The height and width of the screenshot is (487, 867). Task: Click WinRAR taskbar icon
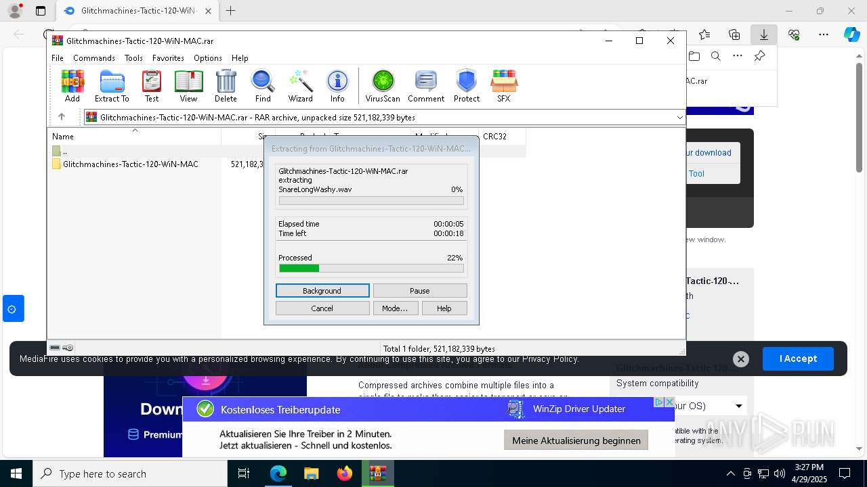378,473
